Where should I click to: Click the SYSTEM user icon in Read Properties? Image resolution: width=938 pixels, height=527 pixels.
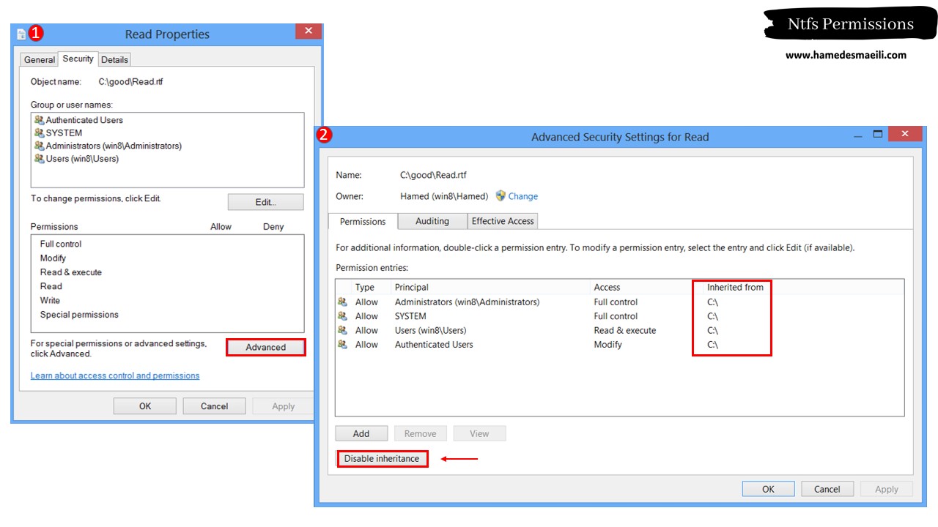click(x=39, y=133)
